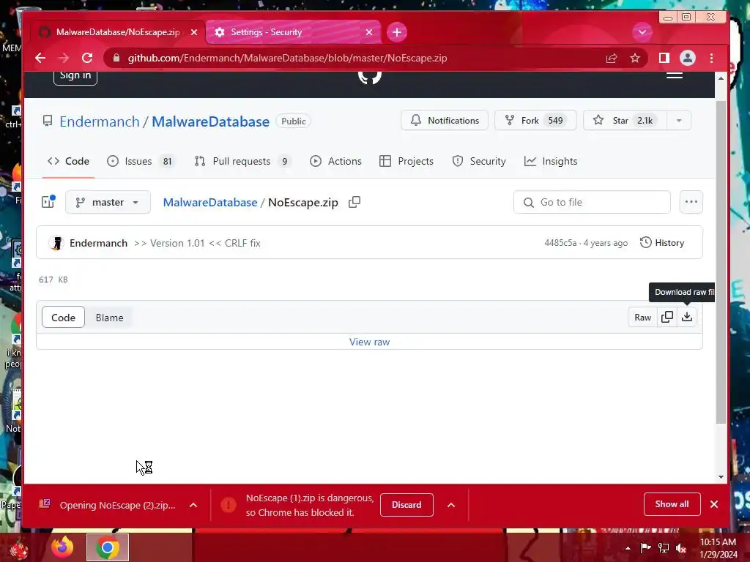Select the Code view toggle
The width and height of the screenshot is (750, 562).
pyautogui.click(x=63, y=318)
